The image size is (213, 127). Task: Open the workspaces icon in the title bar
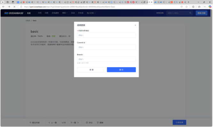pos(8,2)
